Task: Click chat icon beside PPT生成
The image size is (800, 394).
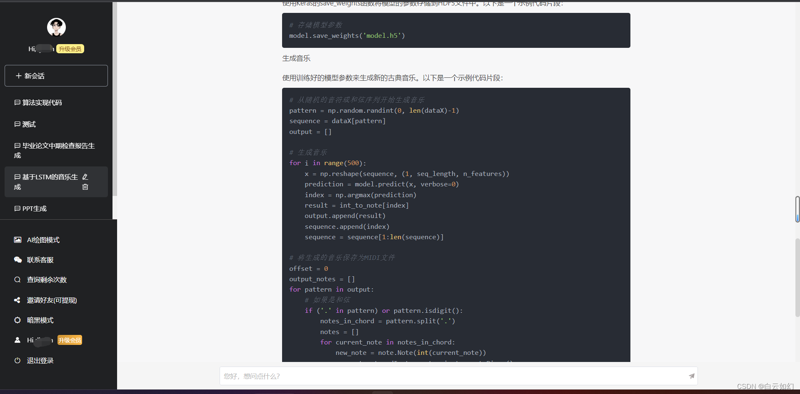Action: [17, 208]
